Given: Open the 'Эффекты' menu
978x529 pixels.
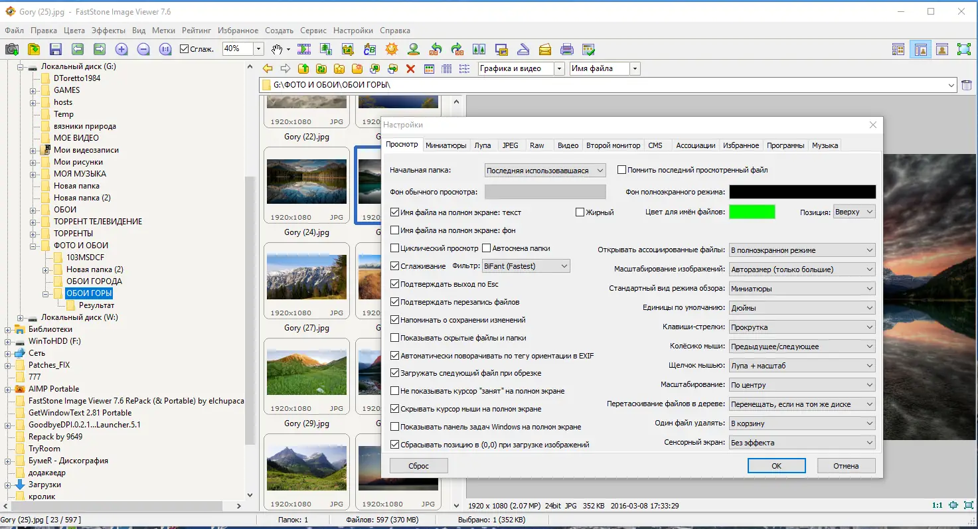Looking at the screenshot, I should click(109, 30).
